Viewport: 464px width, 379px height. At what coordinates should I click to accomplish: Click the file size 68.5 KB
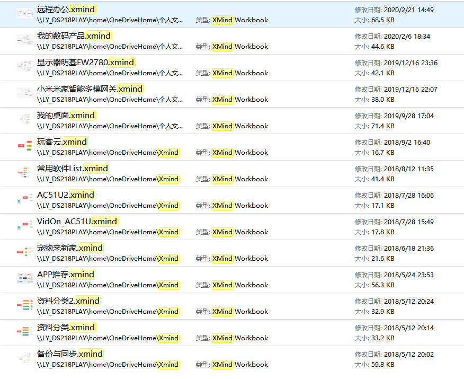(x=383, y=20)
